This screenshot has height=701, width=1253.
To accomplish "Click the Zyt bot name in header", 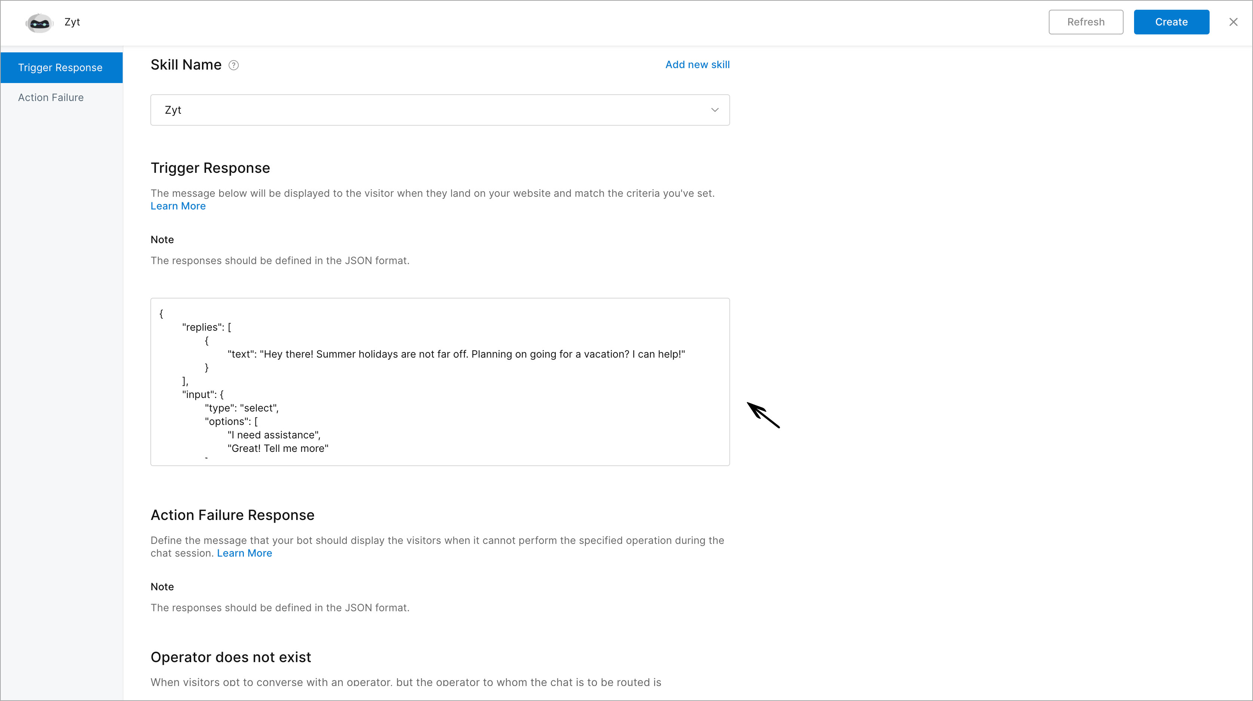I will (x=72, y=22).
